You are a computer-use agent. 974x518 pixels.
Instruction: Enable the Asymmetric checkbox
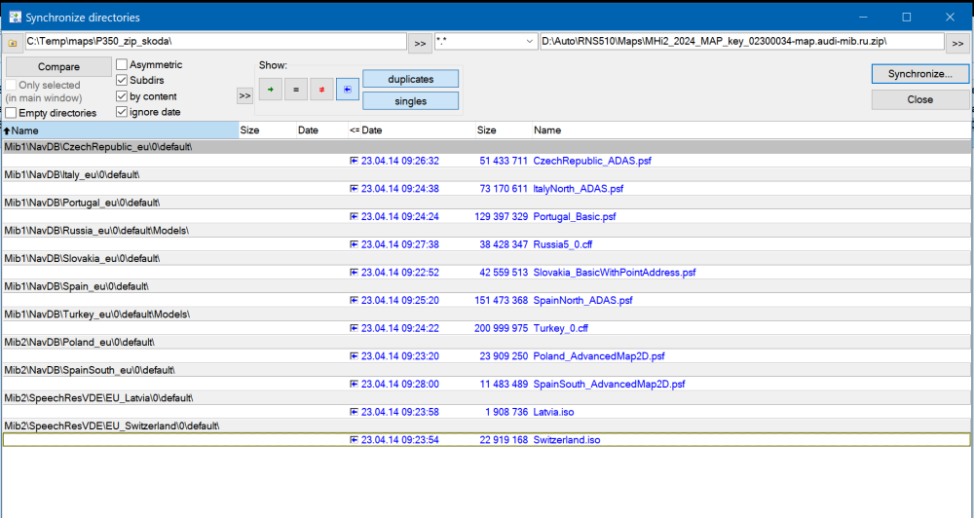[122, 64]
